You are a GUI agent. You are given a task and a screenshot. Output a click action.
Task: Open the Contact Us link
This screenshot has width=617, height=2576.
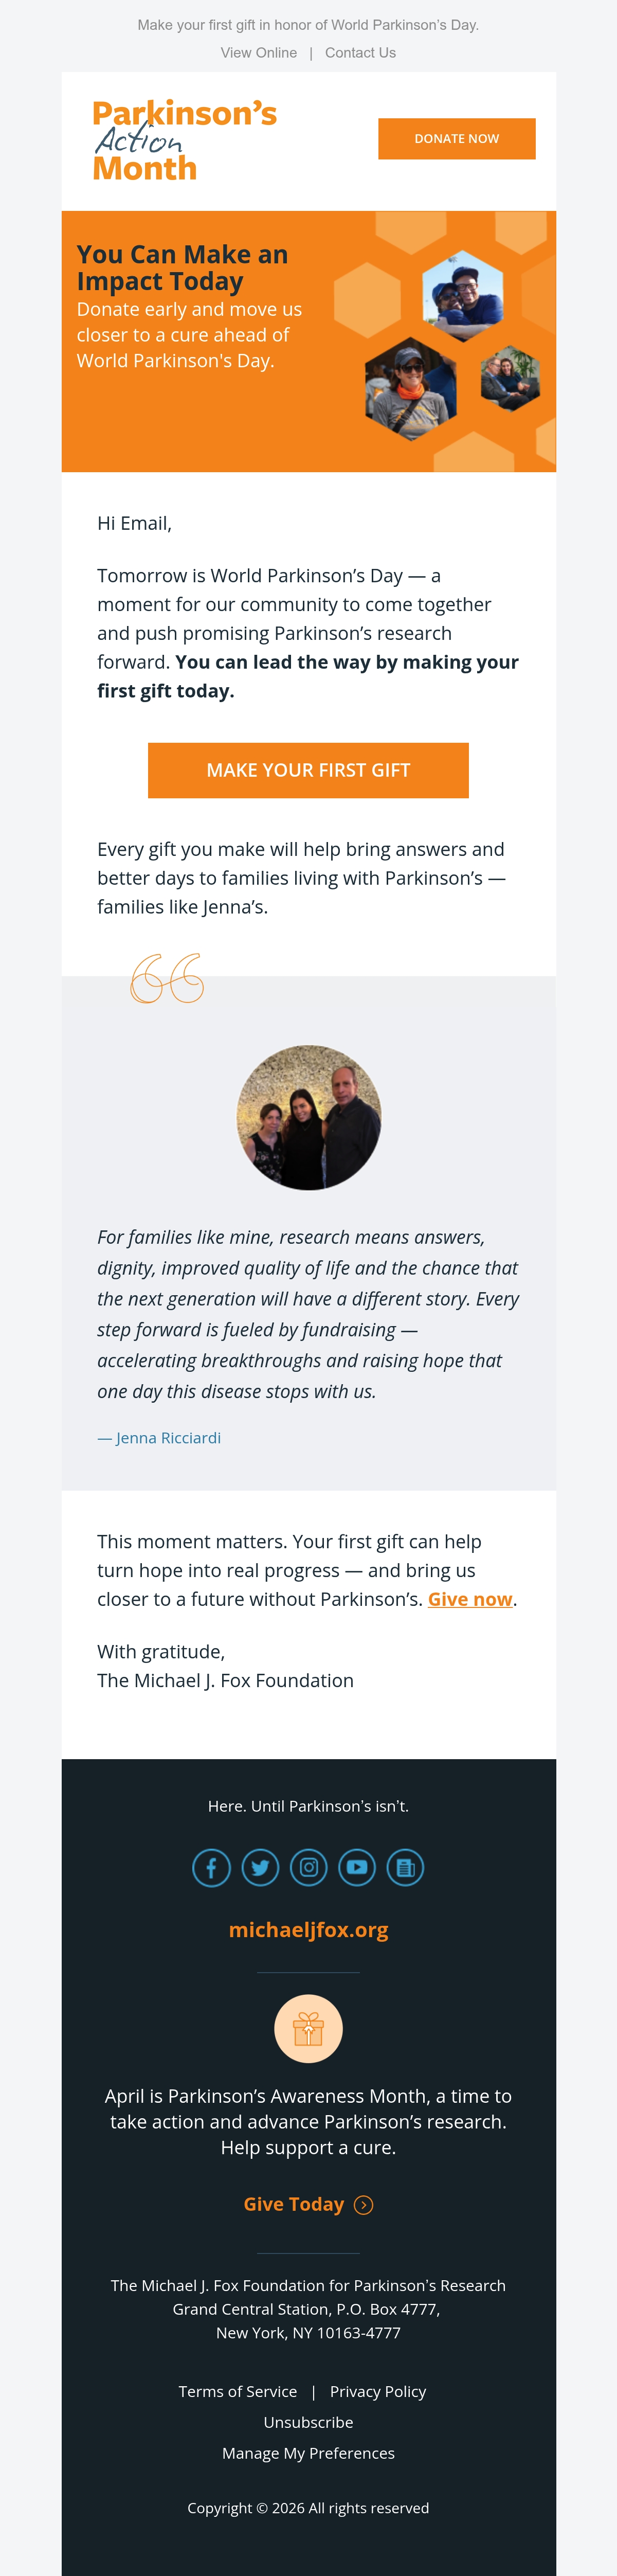click(x=360, y=53)
